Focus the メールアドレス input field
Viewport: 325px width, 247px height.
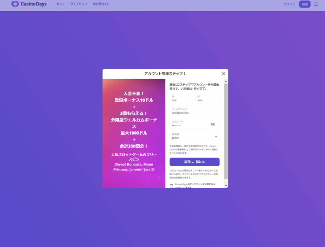pos(195,111)
